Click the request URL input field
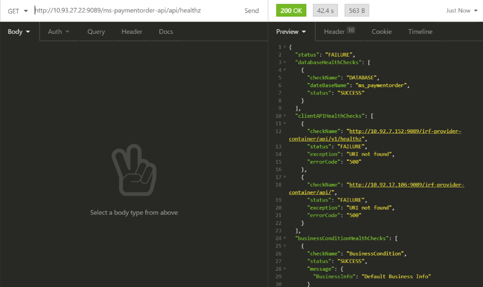Image resolution: width=483 pixels, height=287 pixels. click(133, 11)
